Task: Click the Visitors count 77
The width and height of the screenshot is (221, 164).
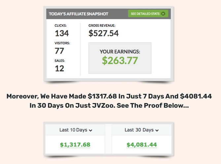Action: pos(59,51)
